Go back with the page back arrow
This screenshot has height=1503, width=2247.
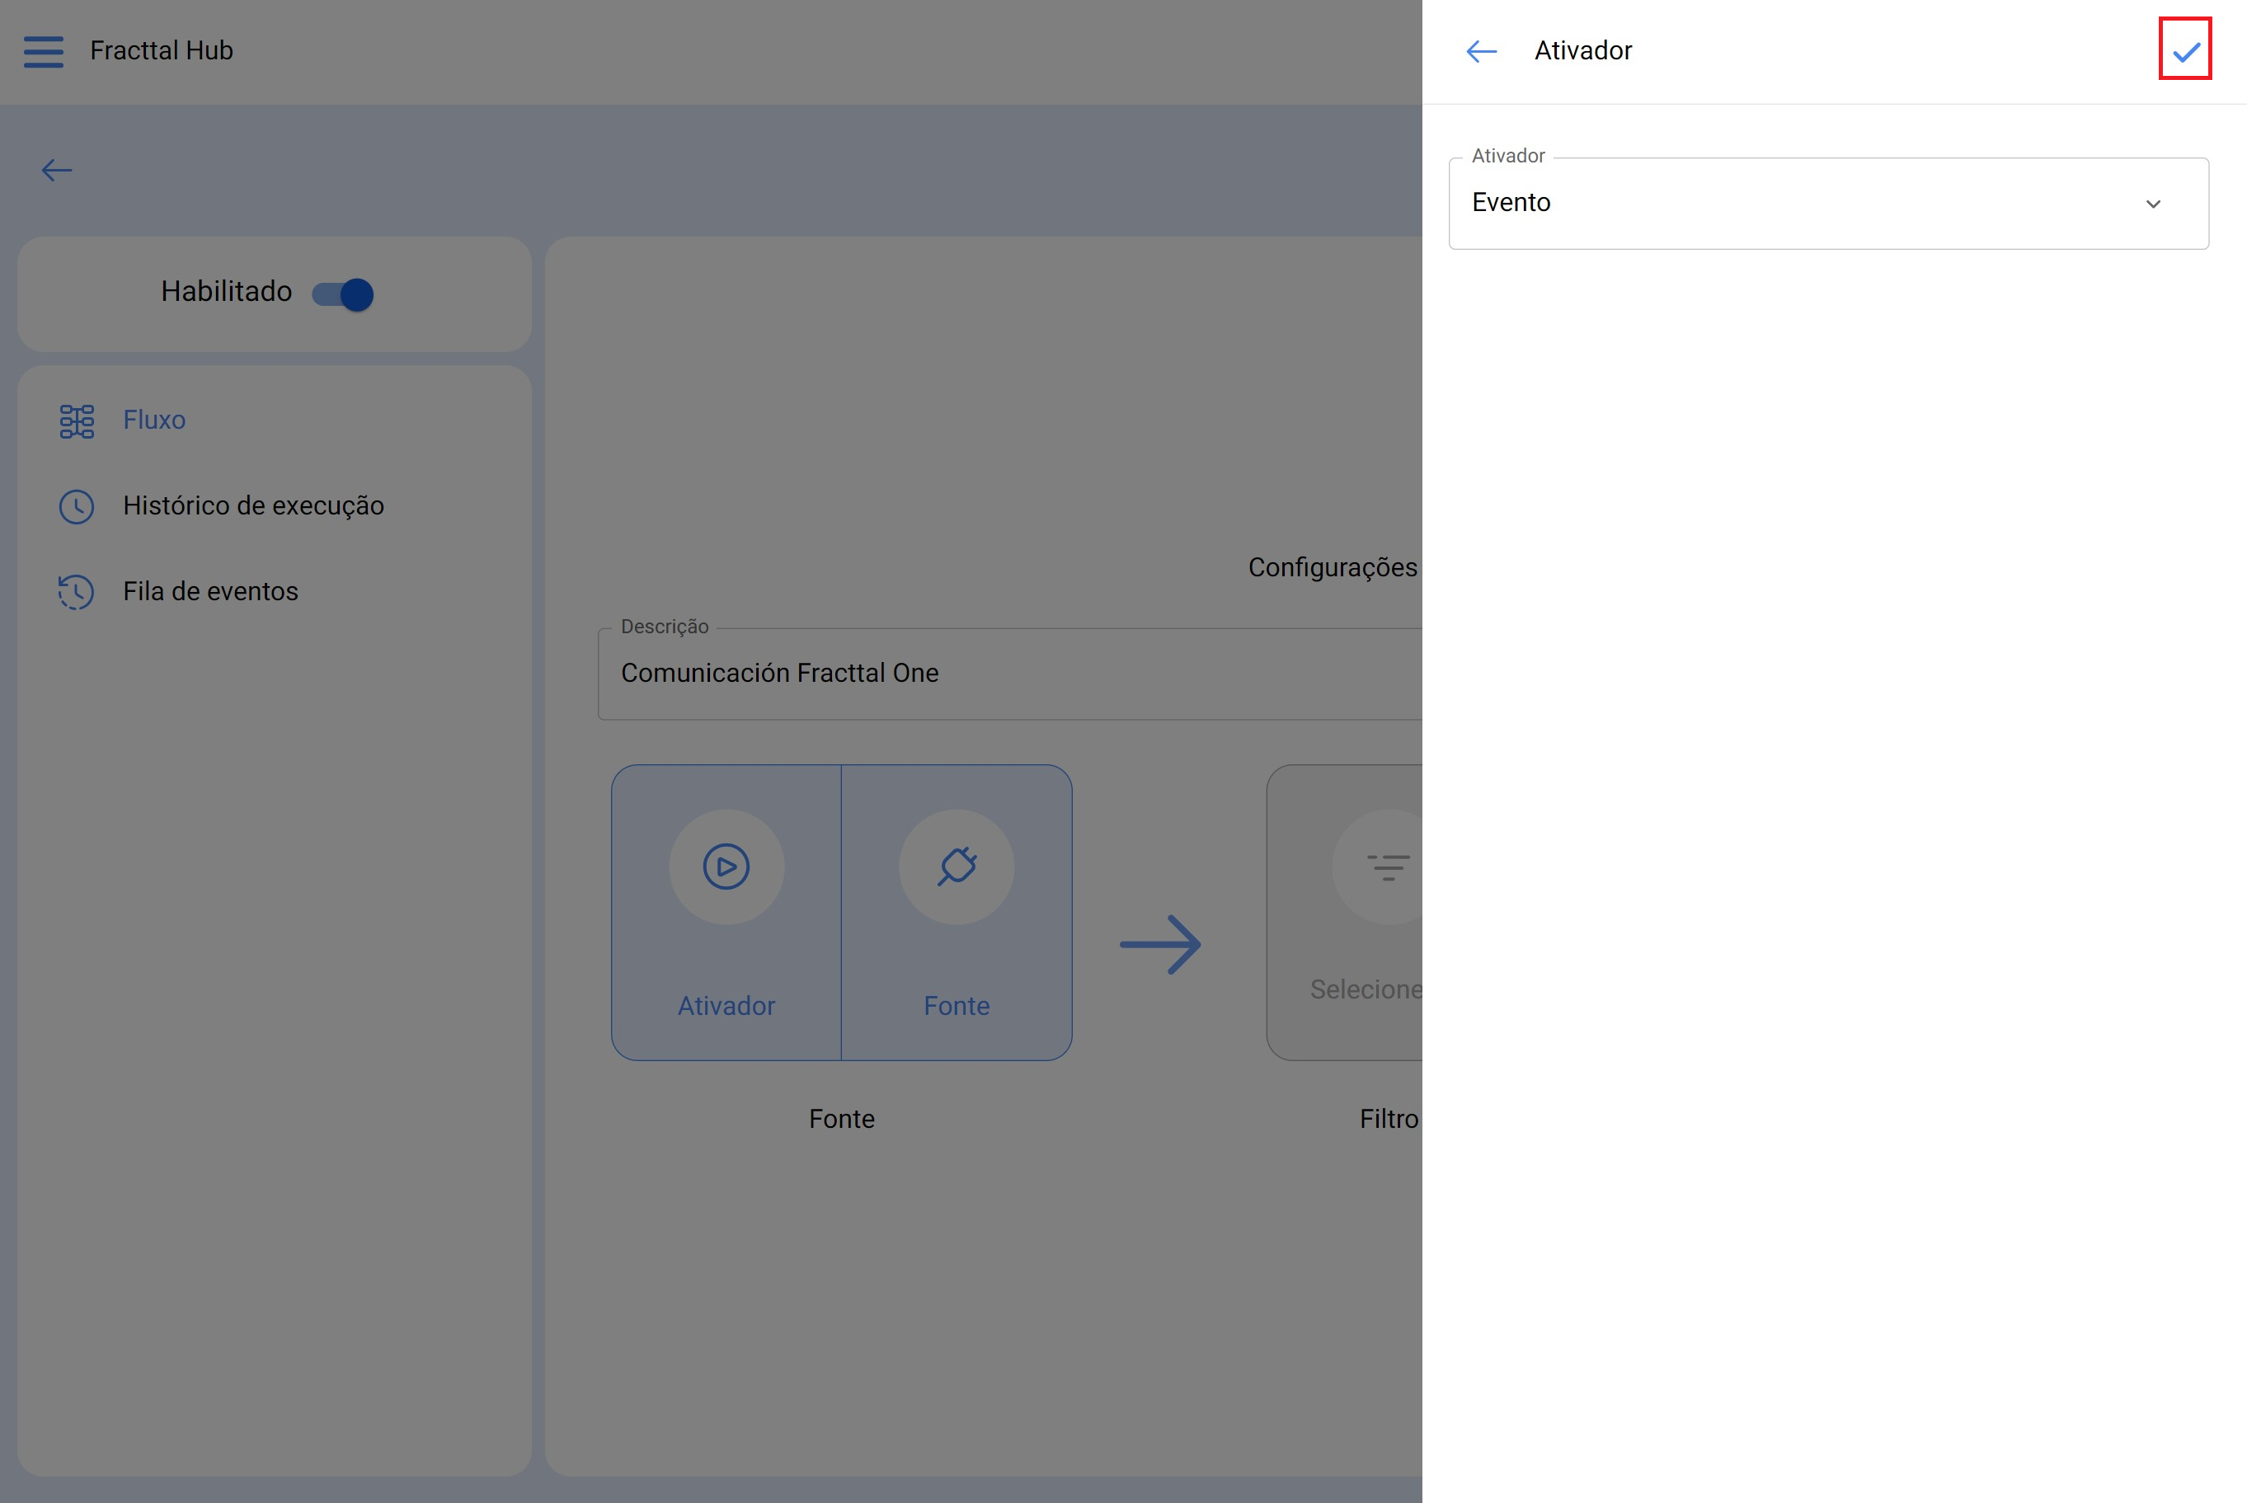pos(57,171)
